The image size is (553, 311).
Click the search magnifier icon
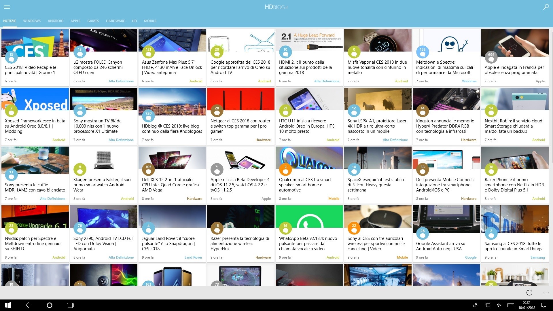[546, 7]
